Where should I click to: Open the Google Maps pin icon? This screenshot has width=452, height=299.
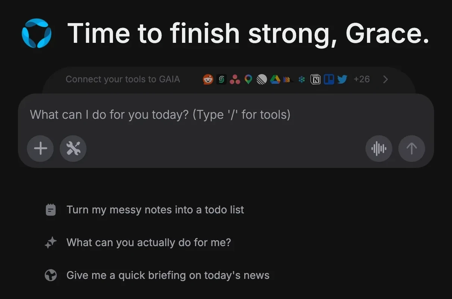pos(248,79)
